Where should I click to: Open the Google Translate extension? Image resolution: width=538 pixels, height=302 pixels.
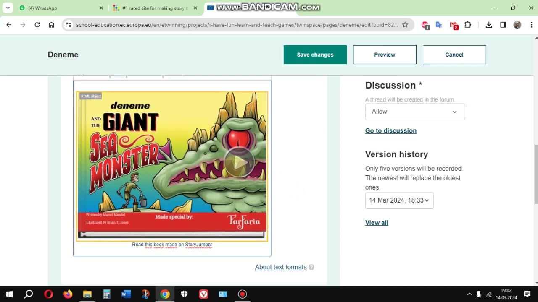(439, 25)
